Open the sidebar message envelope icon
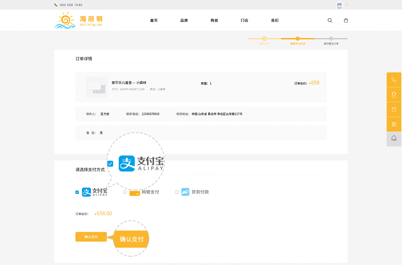Screen dimensions: 402x265 click(x=394, y=109)
